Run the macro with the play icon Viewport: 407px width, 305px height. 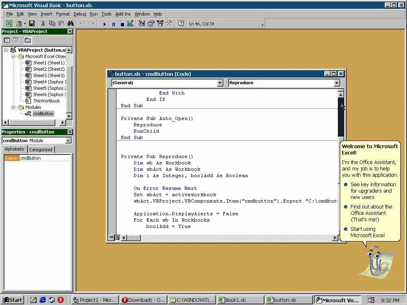[105, 24]
